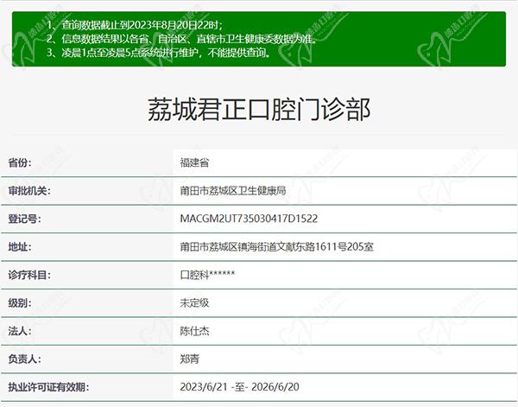518x407 pixels.
Task: Click the notice line about 卫生健康委数据为准
Action: (x=181, y=39)
